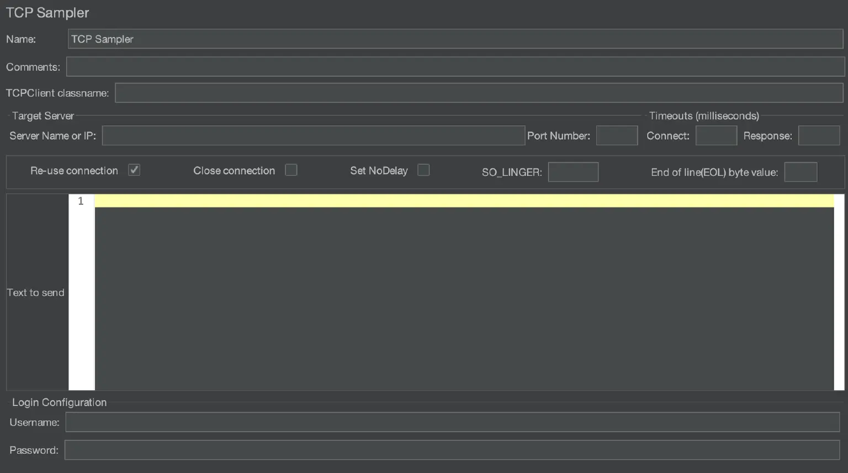The height and width of the screenshot is (473, 848).
Task: Click line number 1 in the text editor
Action: tap(81, 201)
